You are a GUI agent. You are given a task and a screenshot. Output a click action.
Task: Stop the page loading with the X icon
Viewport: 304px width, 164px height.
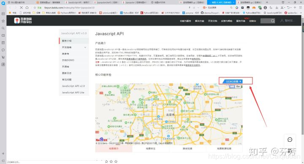click(x=22, y=8)
